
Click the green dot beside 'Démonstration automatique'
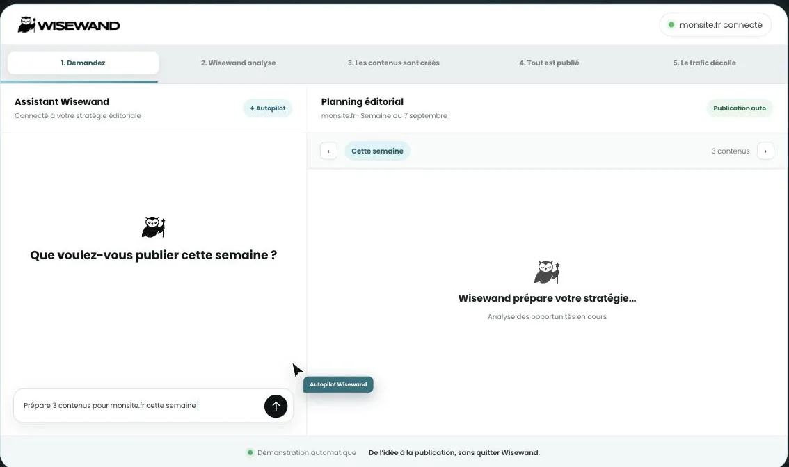[250, 453]
